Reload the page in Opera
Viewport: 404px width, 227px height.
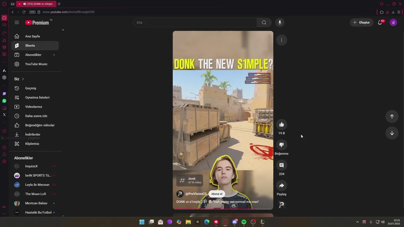pos(24,12)
